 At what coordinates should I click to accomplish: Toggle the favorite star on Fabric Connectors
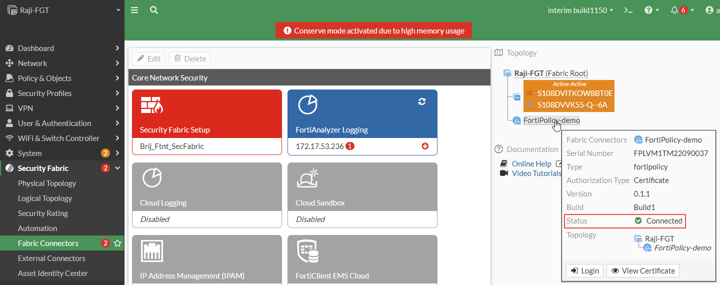coord(117,243)
